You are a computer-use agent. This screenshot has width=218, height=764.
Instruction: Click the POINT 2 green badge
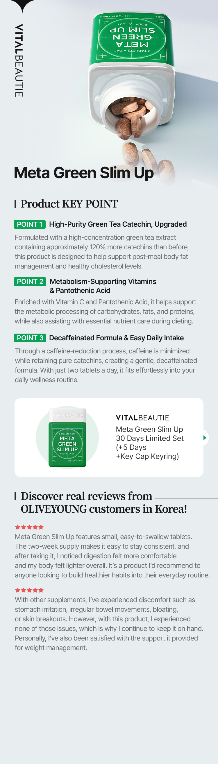30,282
